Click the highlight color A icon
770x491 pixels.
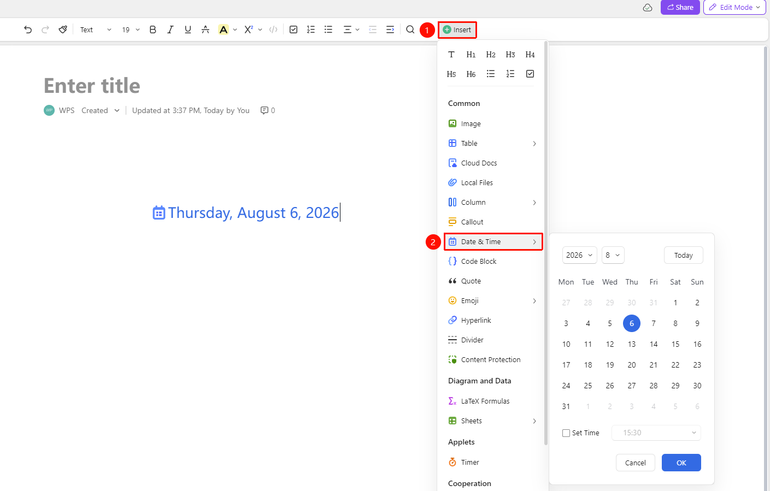tap(224, 29)
